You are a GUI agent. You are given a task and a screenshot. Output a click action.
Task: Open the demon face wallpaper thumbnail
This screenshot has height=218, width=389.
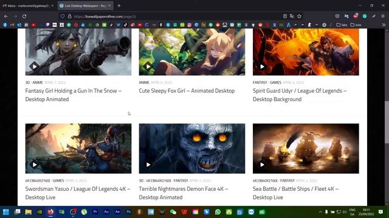pyautogui.click(x=192, y=148)
